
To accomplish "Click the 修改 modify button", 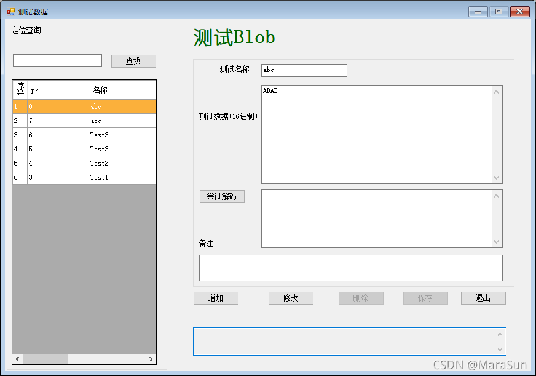I will tap(291, 298).
